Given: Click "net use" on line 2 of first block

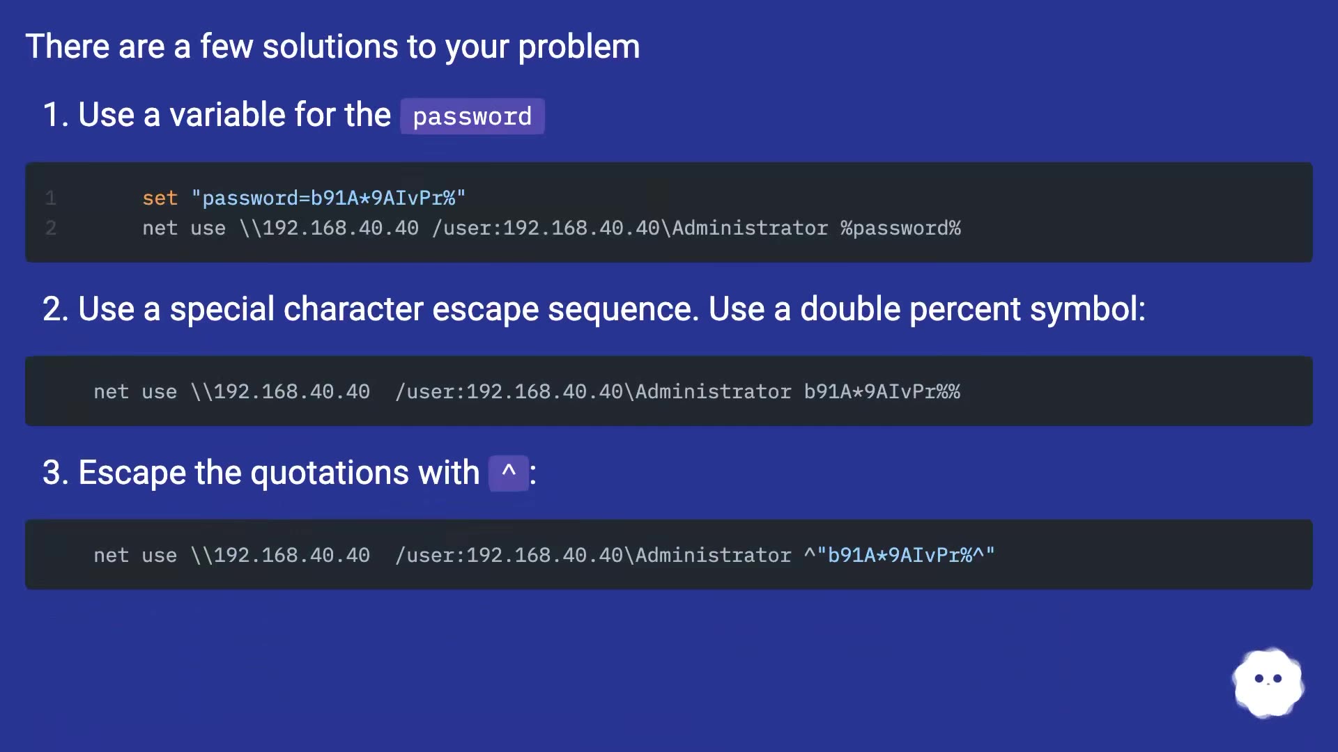Looking at the screenshot, I should (184, 228).
